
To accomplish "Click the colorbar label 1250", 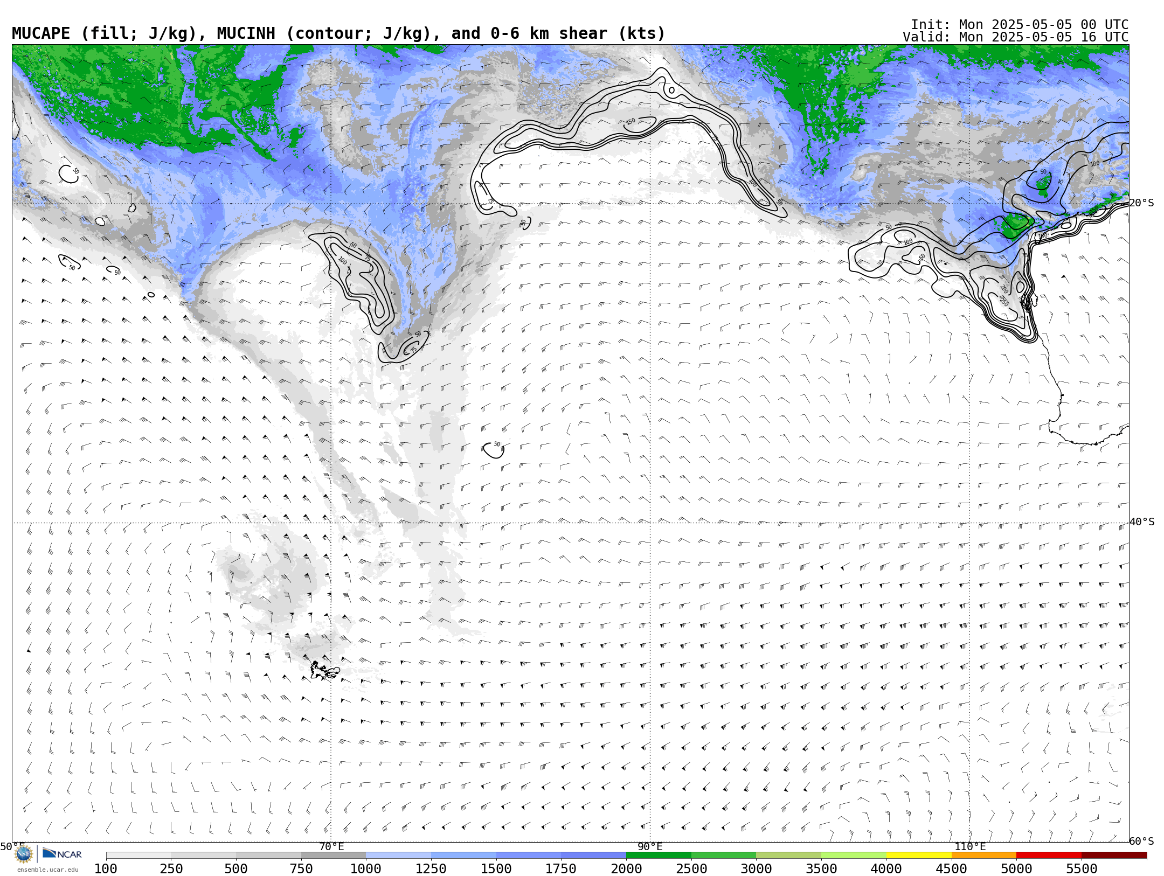I will pyautogui.click(x=431, y=869).
